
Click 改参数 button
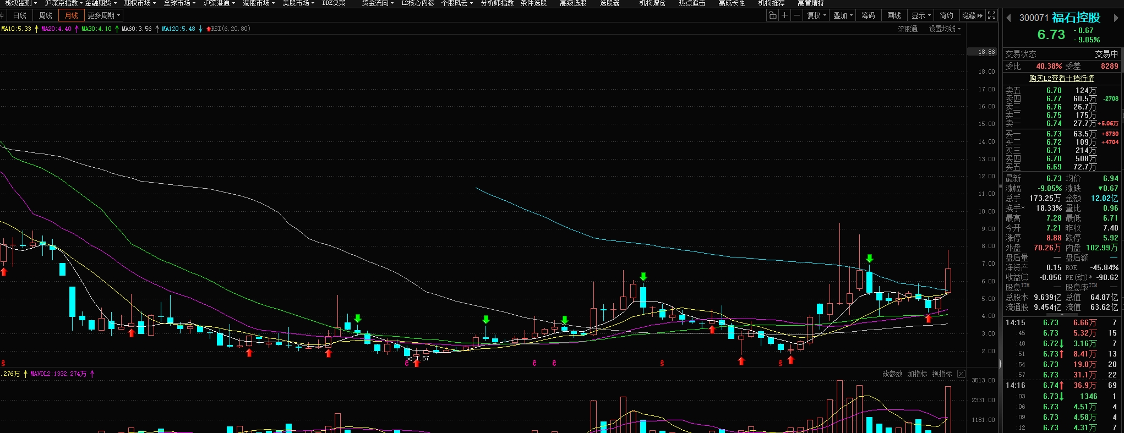point(892,374)
